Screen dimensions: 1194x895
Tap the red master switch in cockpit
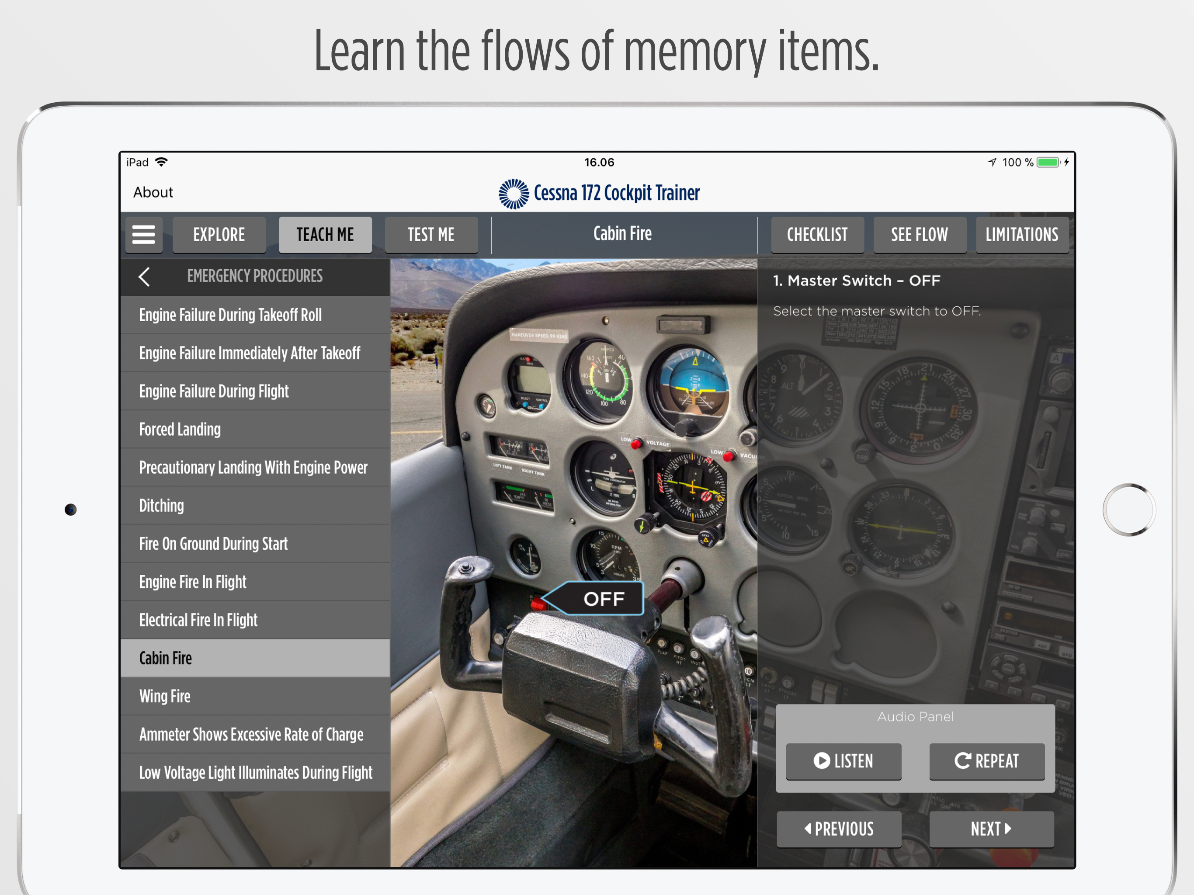538,604
